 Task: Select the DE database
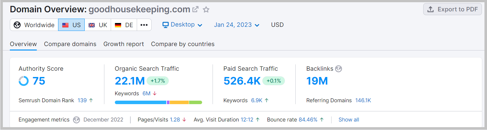tap(124, 25)
